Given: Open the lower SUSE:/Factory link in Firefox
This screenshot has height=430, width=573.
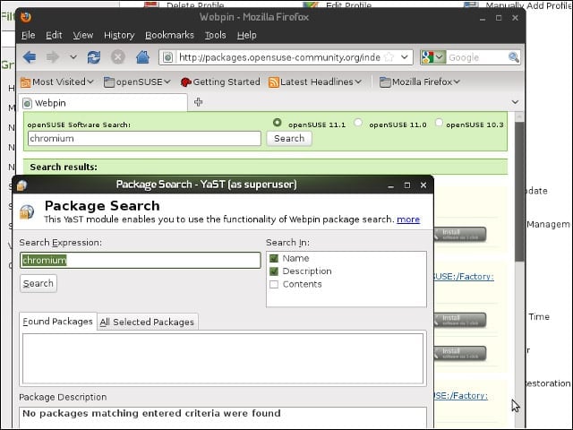Looking at the screenshot, I should [460, 396].
